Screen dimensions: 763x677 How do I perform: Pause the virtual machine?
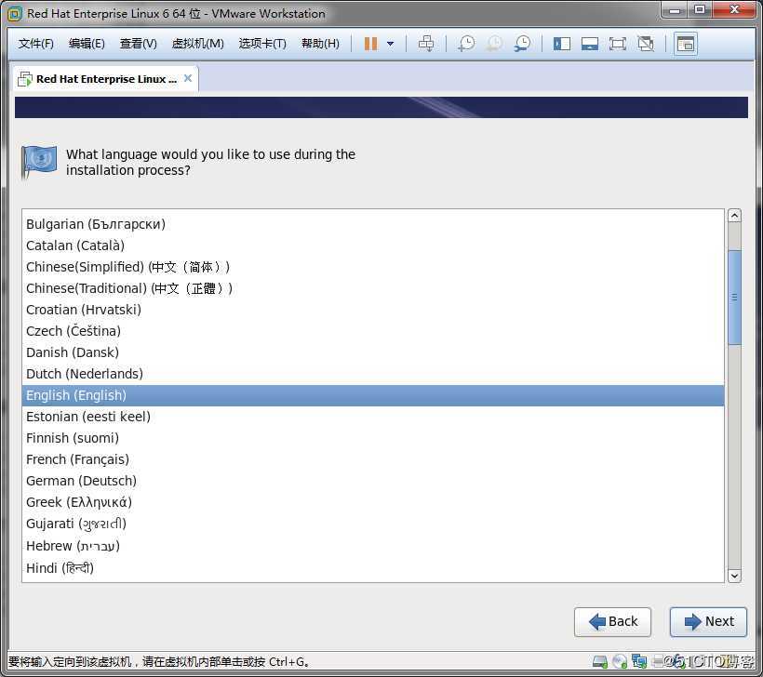pos(370,44)
